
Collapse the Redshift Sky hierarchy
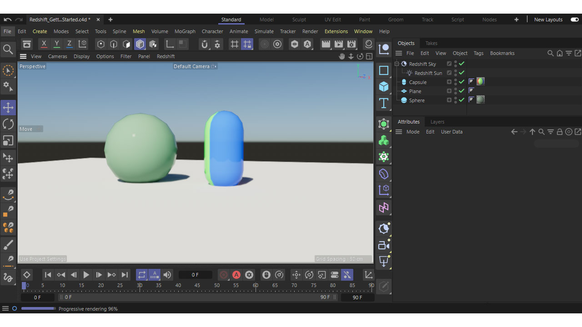coord(398,64)
